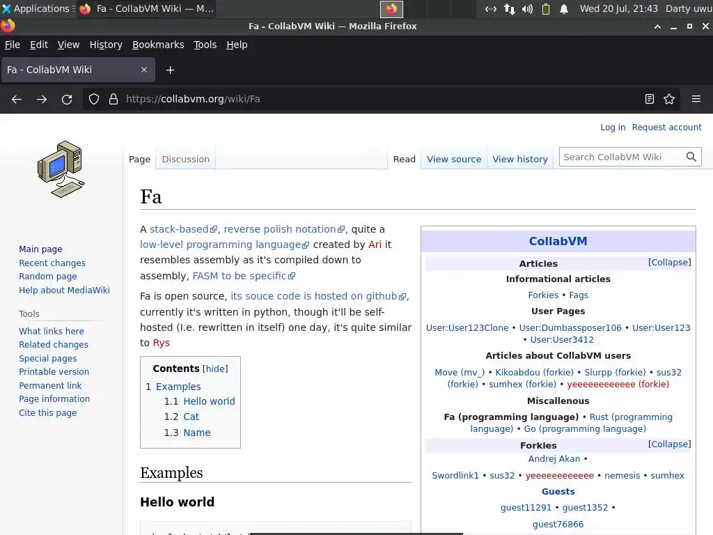Open the View history tab

click(x=520, y=160)
